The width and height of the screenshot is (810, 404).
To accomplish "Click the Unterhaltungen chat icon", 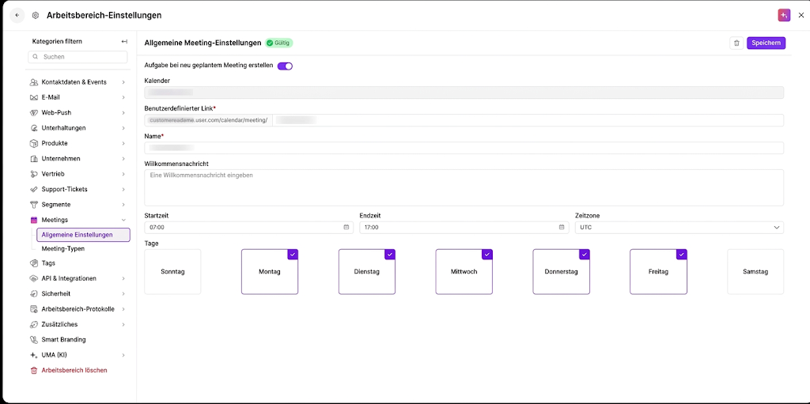I will [34, 128].
